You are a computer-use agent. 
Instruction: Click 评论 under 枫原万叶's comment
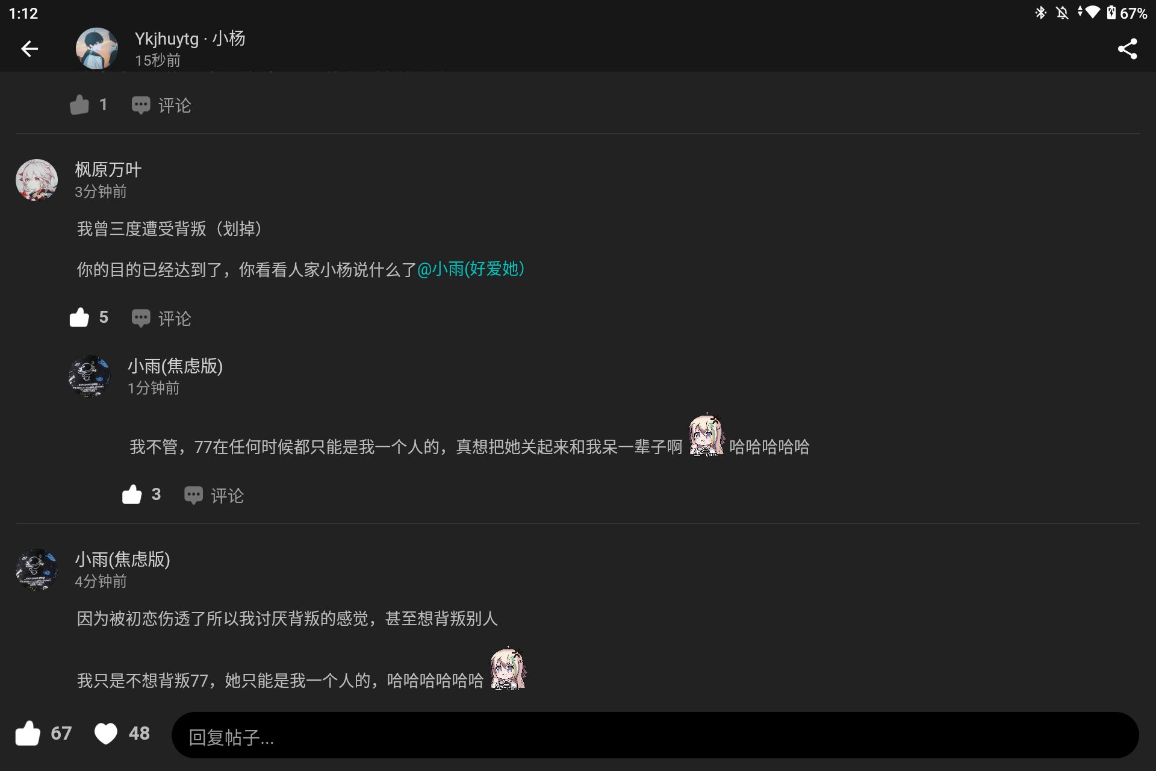pos(161,318)
